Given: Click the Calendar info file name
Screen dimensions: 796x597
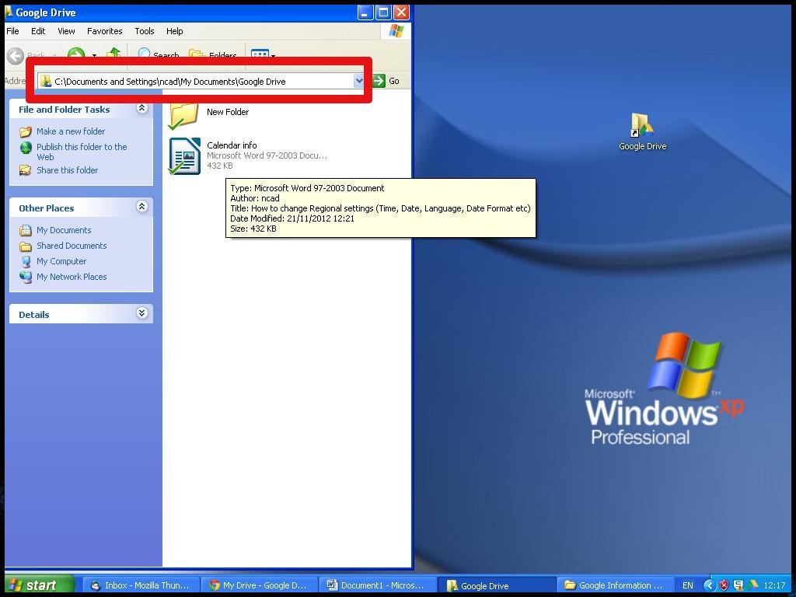Looking at the screenshot, I should [232, 145].
